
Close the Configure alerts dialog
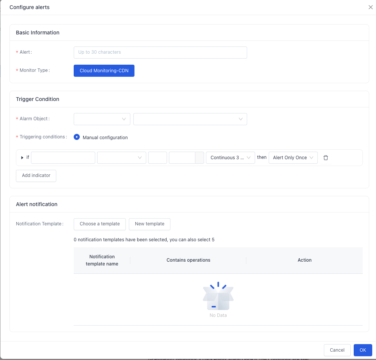click(x=370, y=7)
